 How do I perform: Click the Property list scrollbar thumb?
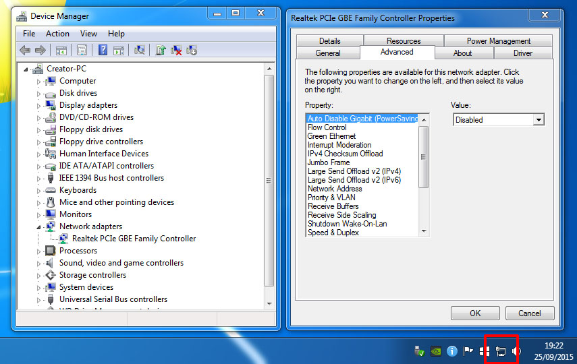click(x=424, y=157)
